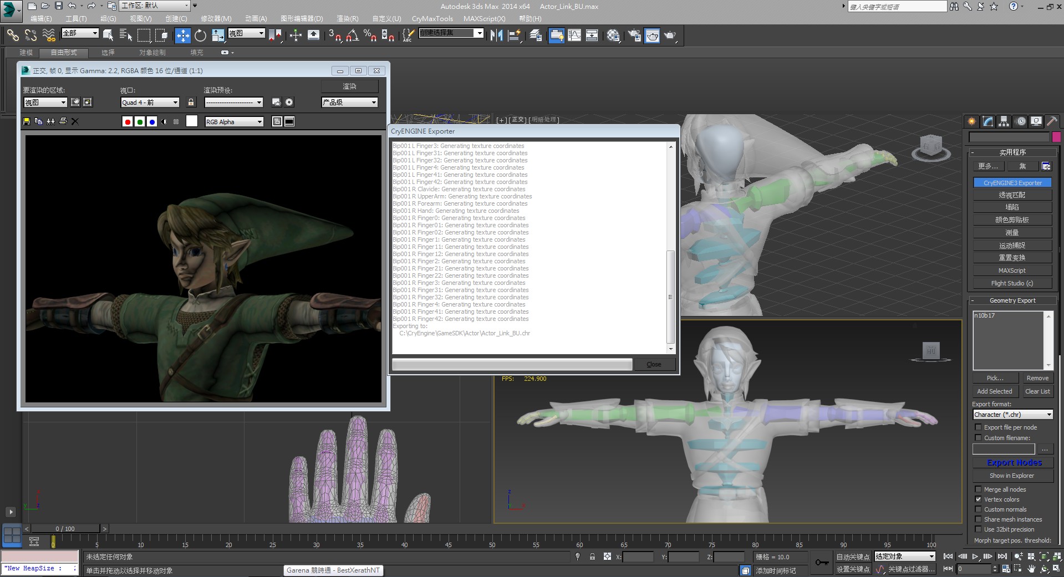Image resolution: width=1064 pixels, height=577 pixels.
Task: Open the Motion panel icon
Action: [1020, 121]
